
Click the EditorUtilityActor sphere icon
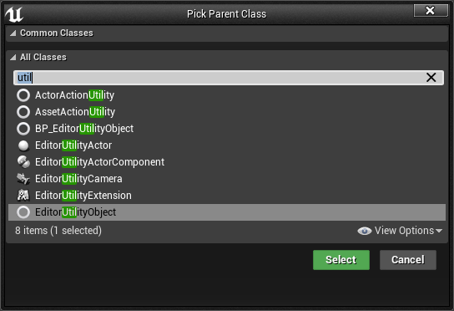pyautogui.click(x=23, y=145)
